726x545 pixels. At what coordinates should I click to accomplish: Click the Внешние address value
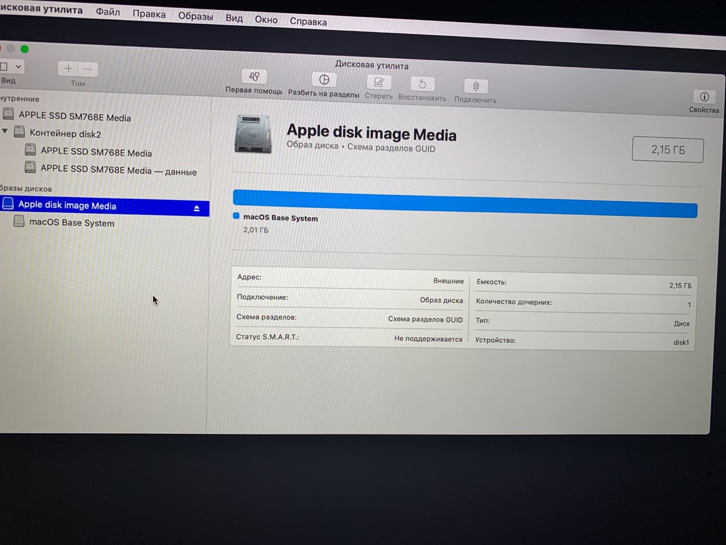coord(448,280)
